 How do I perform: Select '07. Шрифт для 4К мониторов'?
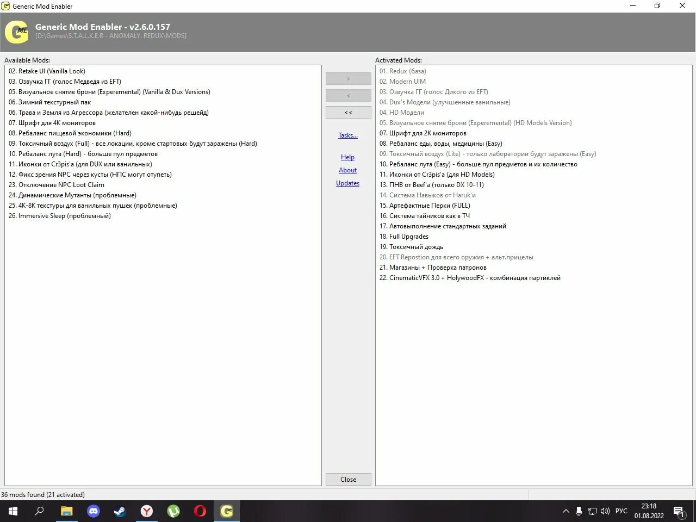click(x=52, y=123)
